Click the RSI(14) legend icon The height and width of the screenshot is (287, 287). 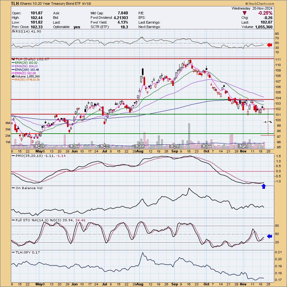[x=13, y=31]
